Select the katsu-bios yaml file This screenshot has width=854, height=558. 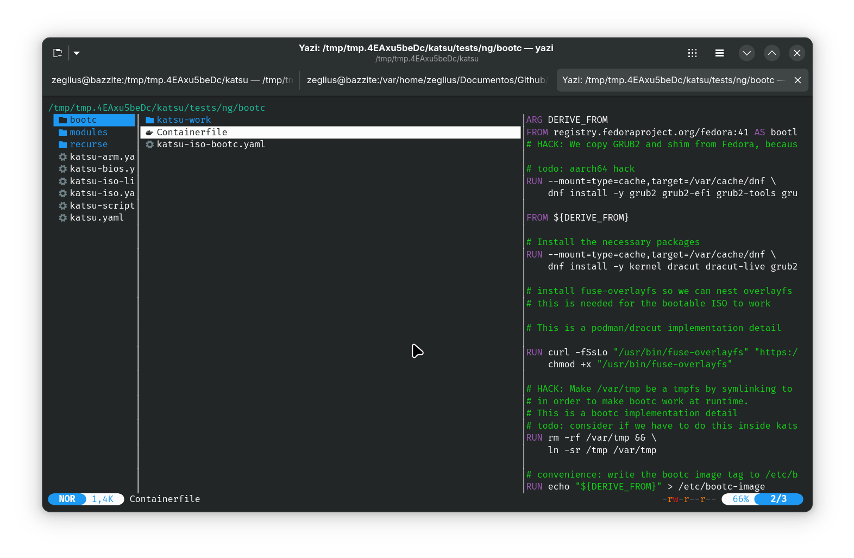pos(102,169)
